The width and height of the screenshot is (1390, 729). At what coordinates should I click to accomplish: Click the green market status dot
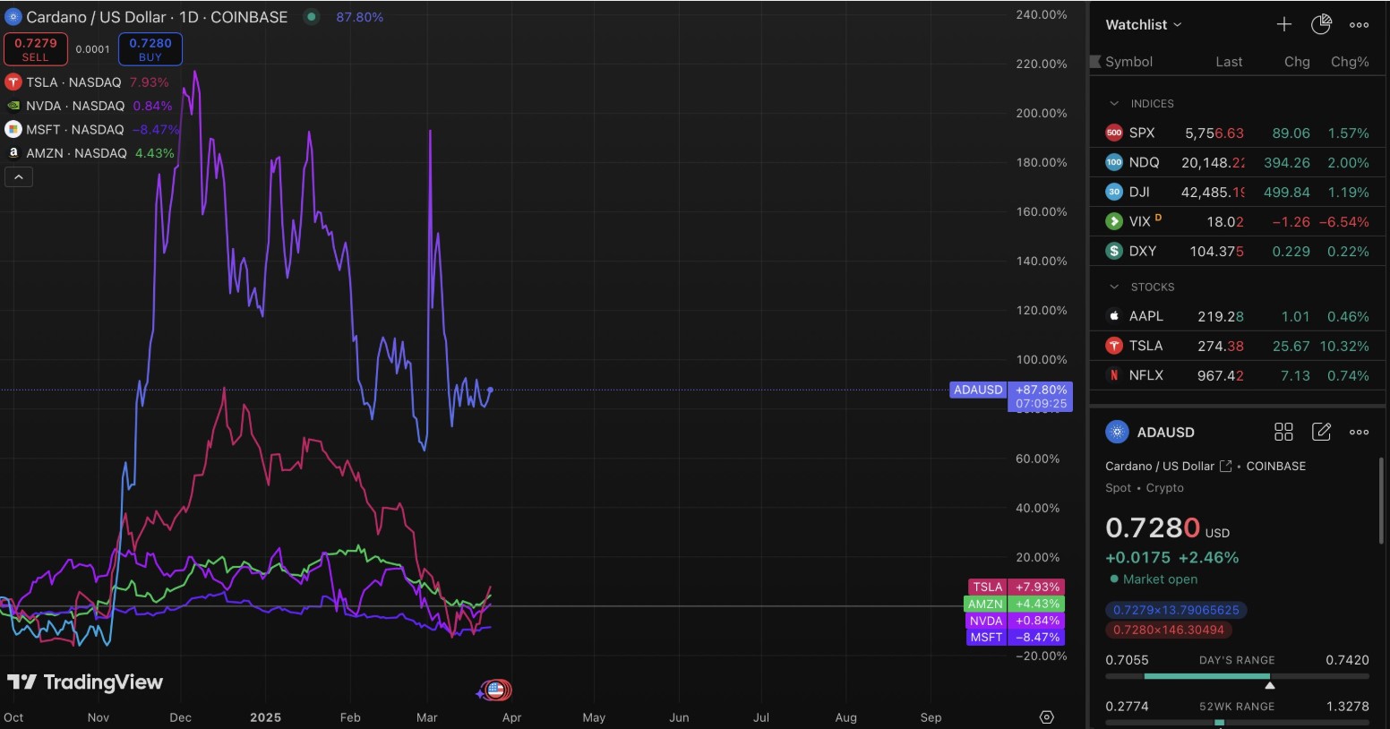(x=311, y=16)
